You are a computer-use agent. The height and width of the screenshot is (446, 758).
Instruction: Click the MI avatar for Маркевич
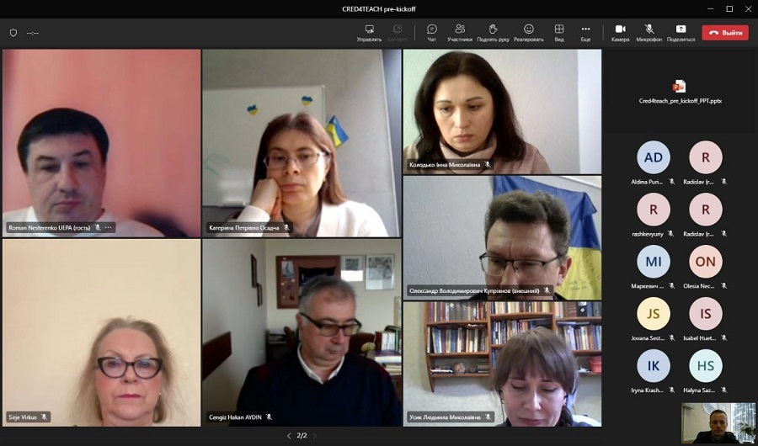[x=653, y=262]
